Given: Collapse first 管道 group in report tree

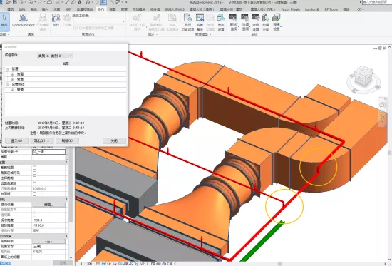Looking at the screenshot, I should (x=7, y=68).
